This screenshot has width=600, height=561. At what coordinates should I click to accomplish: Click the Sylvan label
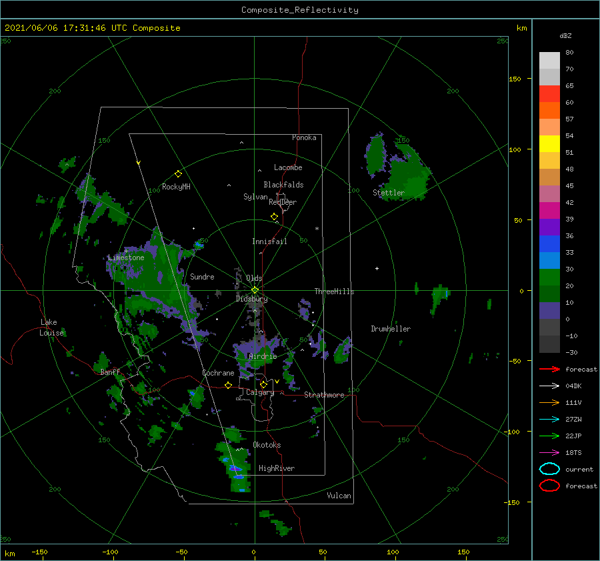255,197
